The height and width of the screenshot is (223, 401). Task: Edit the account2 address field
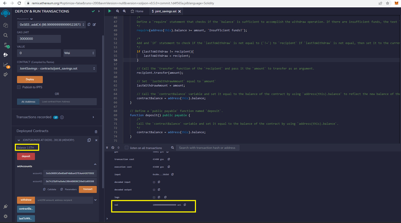coord(70,181)
